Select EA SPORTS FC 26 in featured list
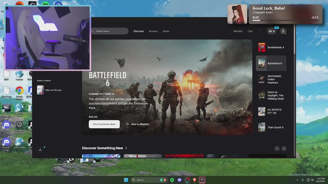Viewport: 328px width, 184px height. click(271, 111)
